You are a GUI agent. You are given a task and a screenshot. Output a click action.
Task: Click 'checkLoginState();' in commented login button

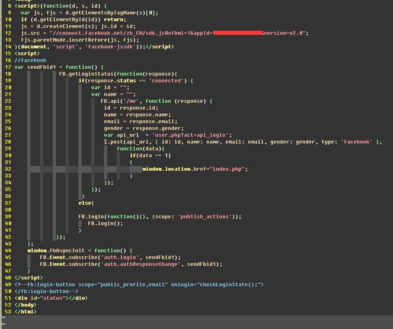(229, 284)
